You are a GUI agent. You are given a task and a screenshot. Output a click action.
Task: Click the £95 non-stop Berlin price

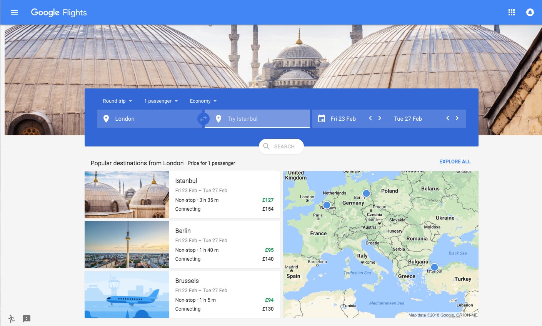269,250
